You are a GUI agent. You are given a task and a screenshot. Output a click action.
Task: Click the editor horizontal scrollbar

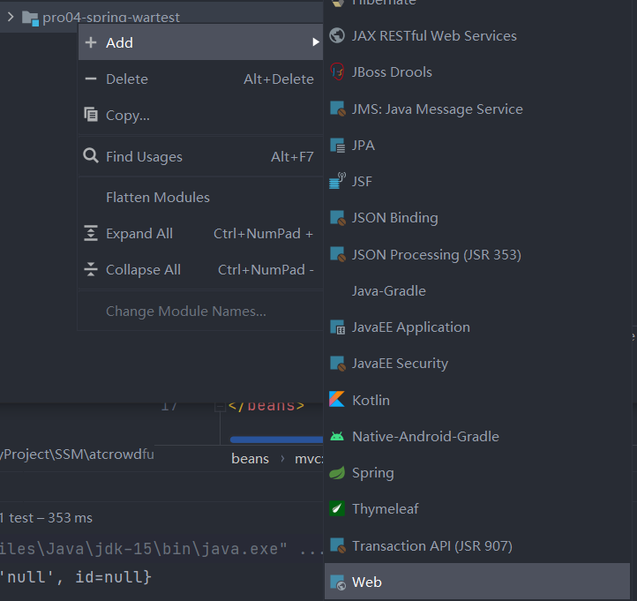point(277,439)
